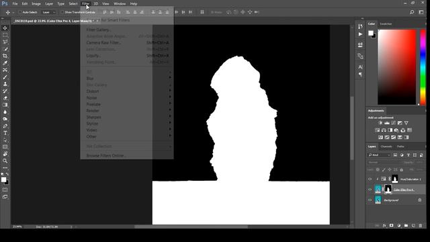Select the Dodge tool
Image resolution: width=430 pixels, height=242 pixels.
[5, 119]
